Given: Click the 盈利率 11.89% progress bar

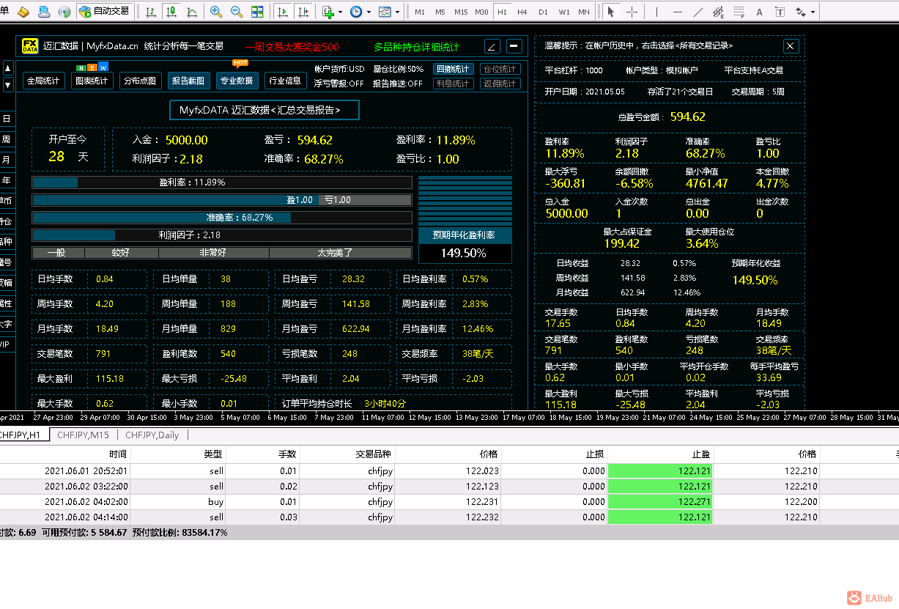Looking at the screenshot, I should (x=222, y=182).
